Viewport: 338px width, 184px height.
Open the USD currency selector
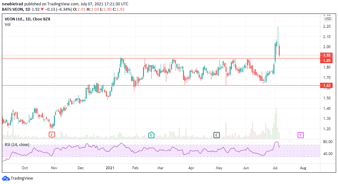tap(328, 19)
